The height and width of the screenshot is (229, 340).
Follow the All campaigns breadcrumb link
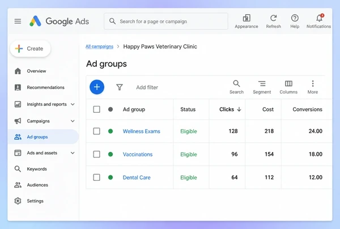99,46
